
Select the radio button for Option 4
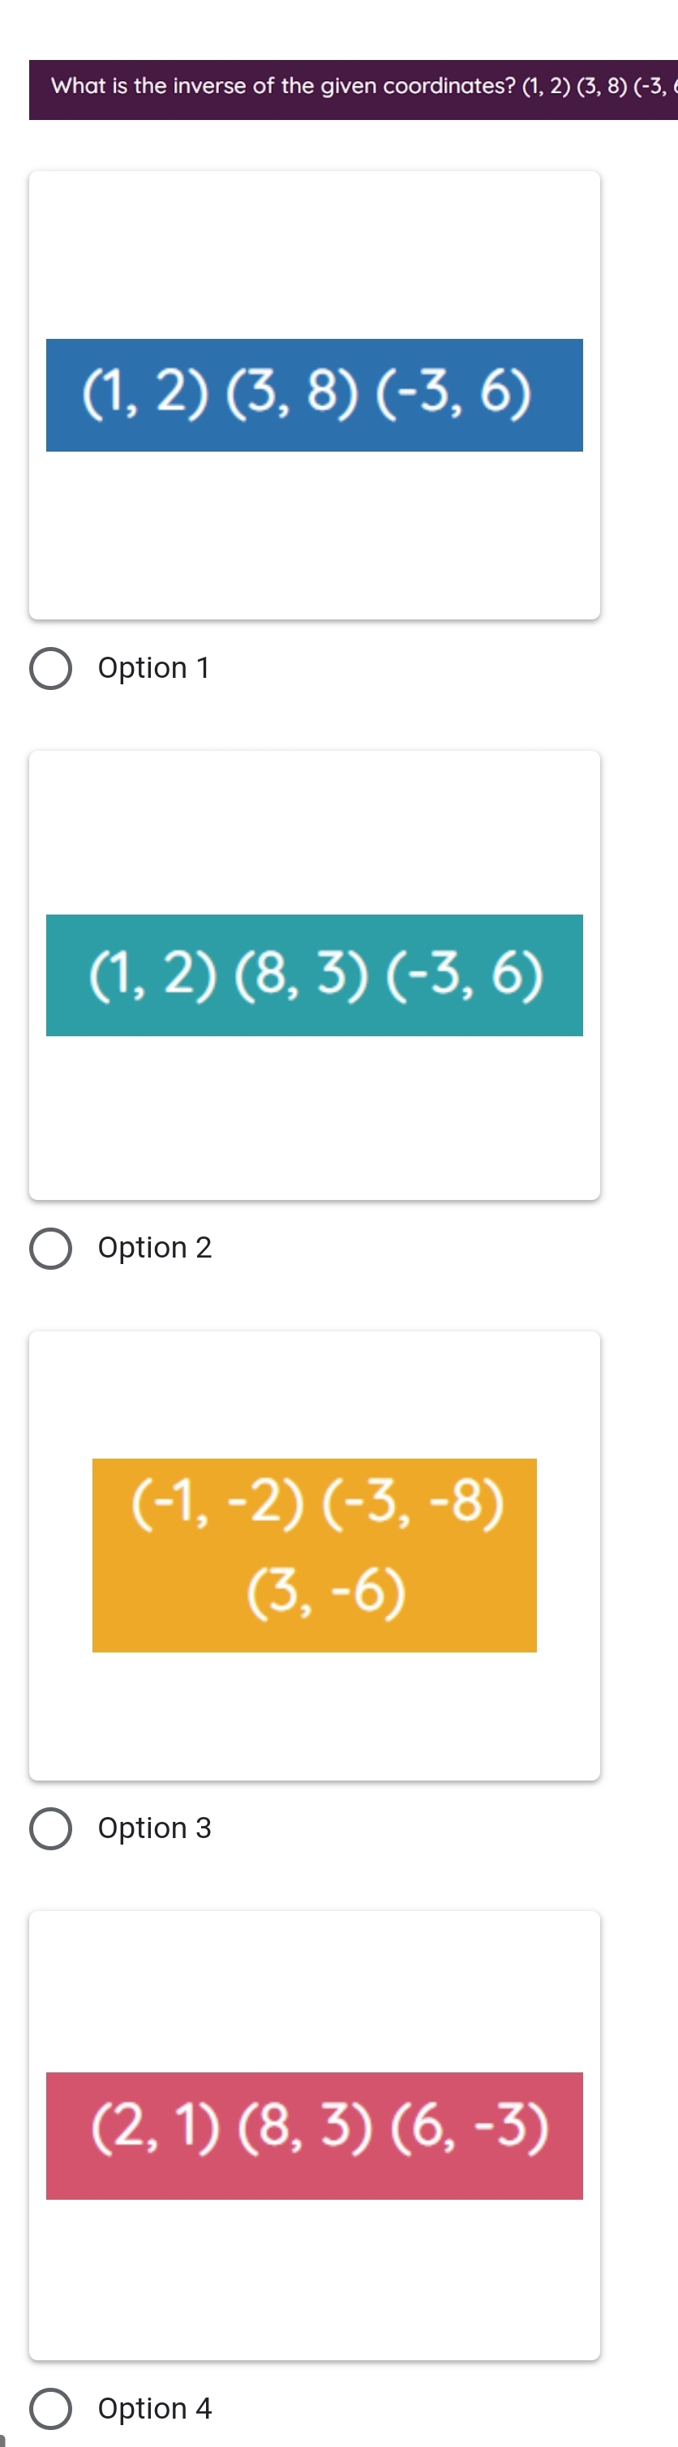pyautogui.click(x=51, y=2408)
